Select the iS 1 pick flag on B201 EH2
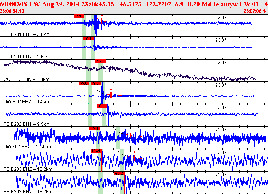The height and width of the screenshot is (194, 268). (89, 39)
